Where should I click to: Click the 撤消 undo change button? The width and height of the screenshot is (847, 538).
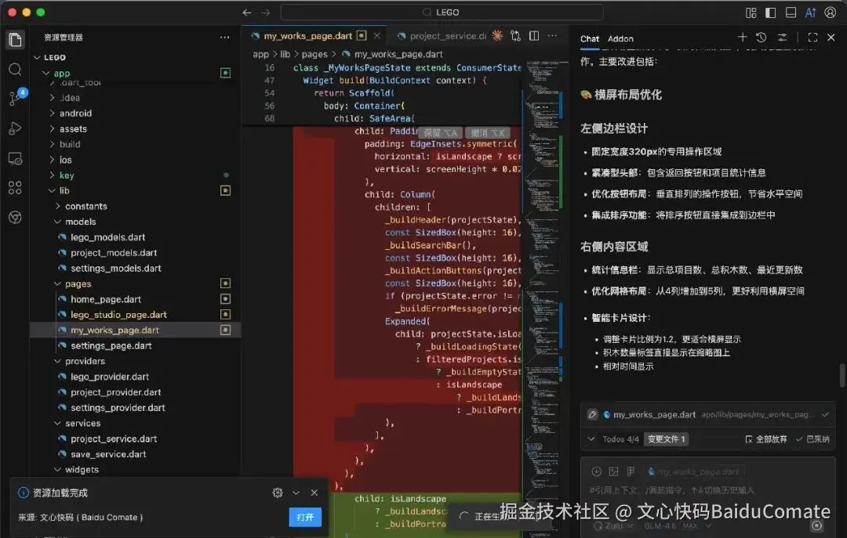(487, 133)
